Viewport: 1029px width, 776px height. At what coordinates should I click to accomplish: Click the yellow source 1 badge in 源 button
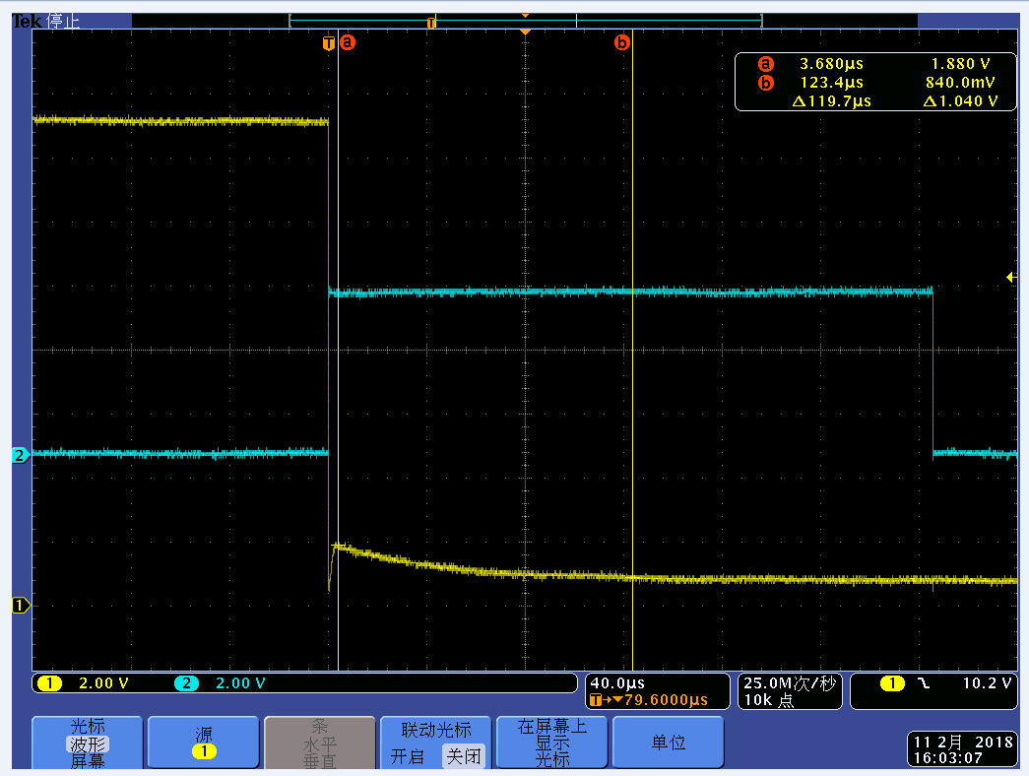(x=204, y=751)
